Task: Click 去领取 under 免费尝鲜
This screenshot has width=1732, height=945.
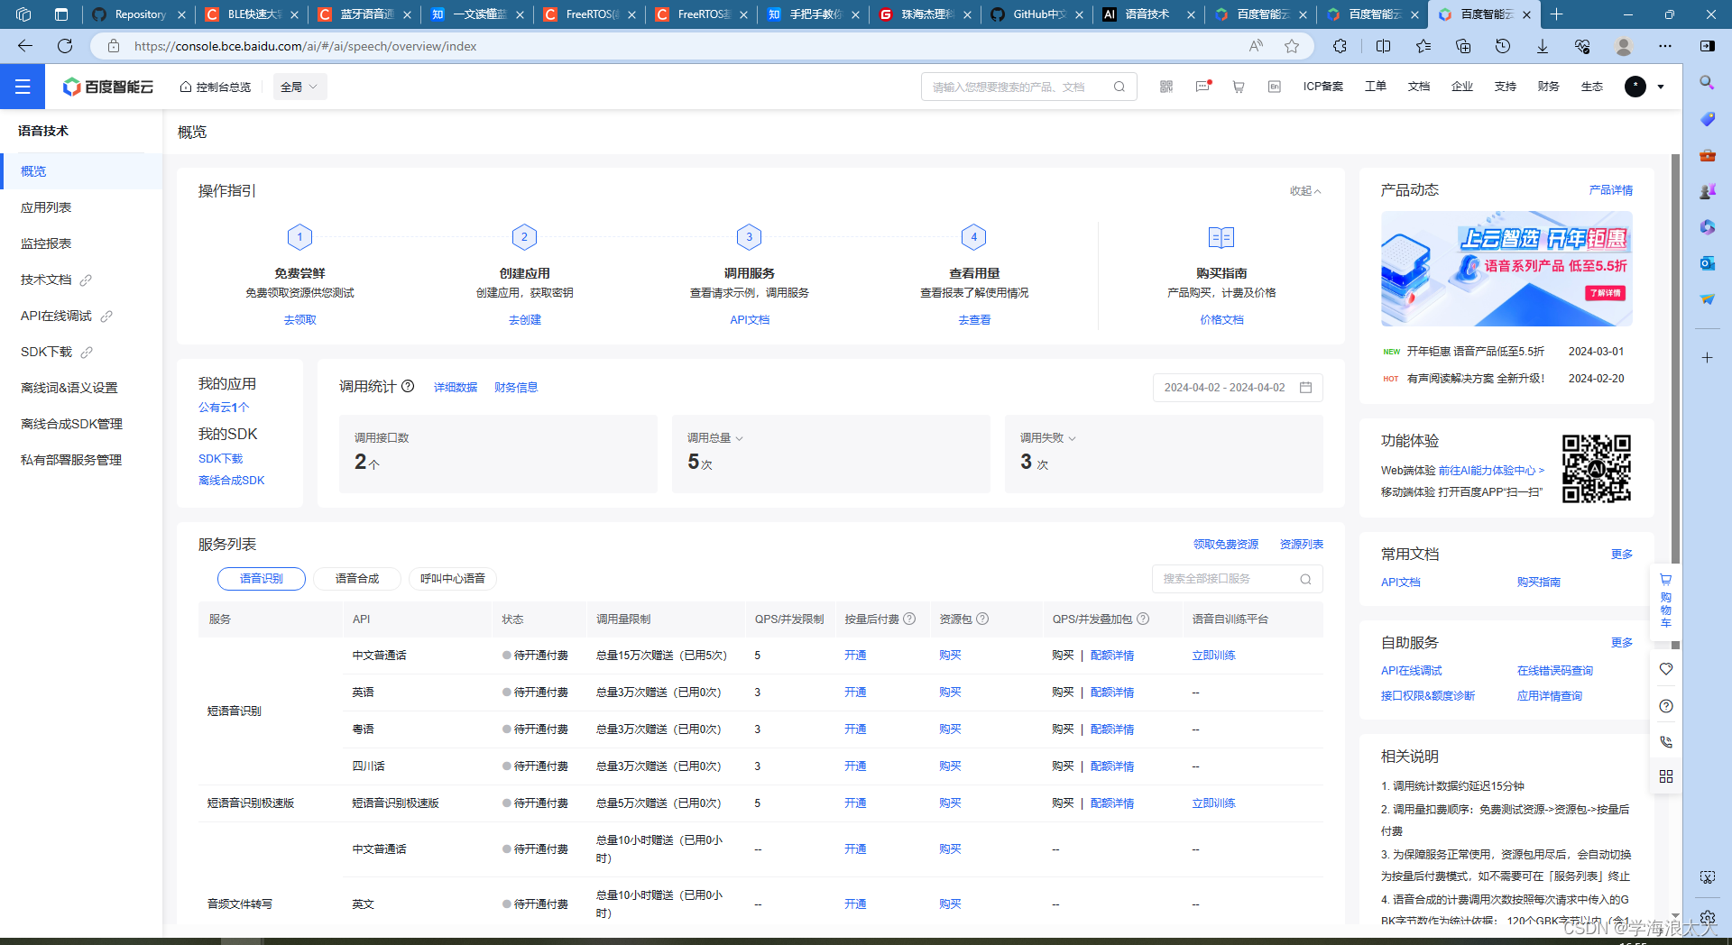Action: 299,320
